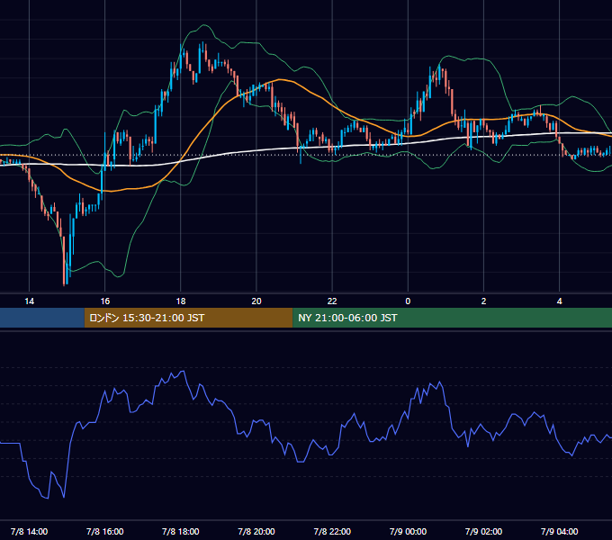This screenshot has width=612, height=540.
Task: Click the 7/8 16:00 label on the oscillator axis
Action: click(105, 531)
